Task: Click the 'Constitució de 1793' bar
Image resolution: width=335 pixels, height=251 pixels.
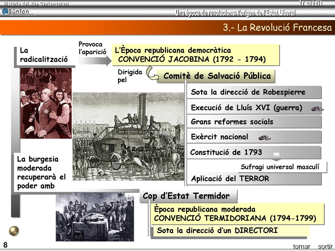Action: pyautogui.click(x=254, y=152)
